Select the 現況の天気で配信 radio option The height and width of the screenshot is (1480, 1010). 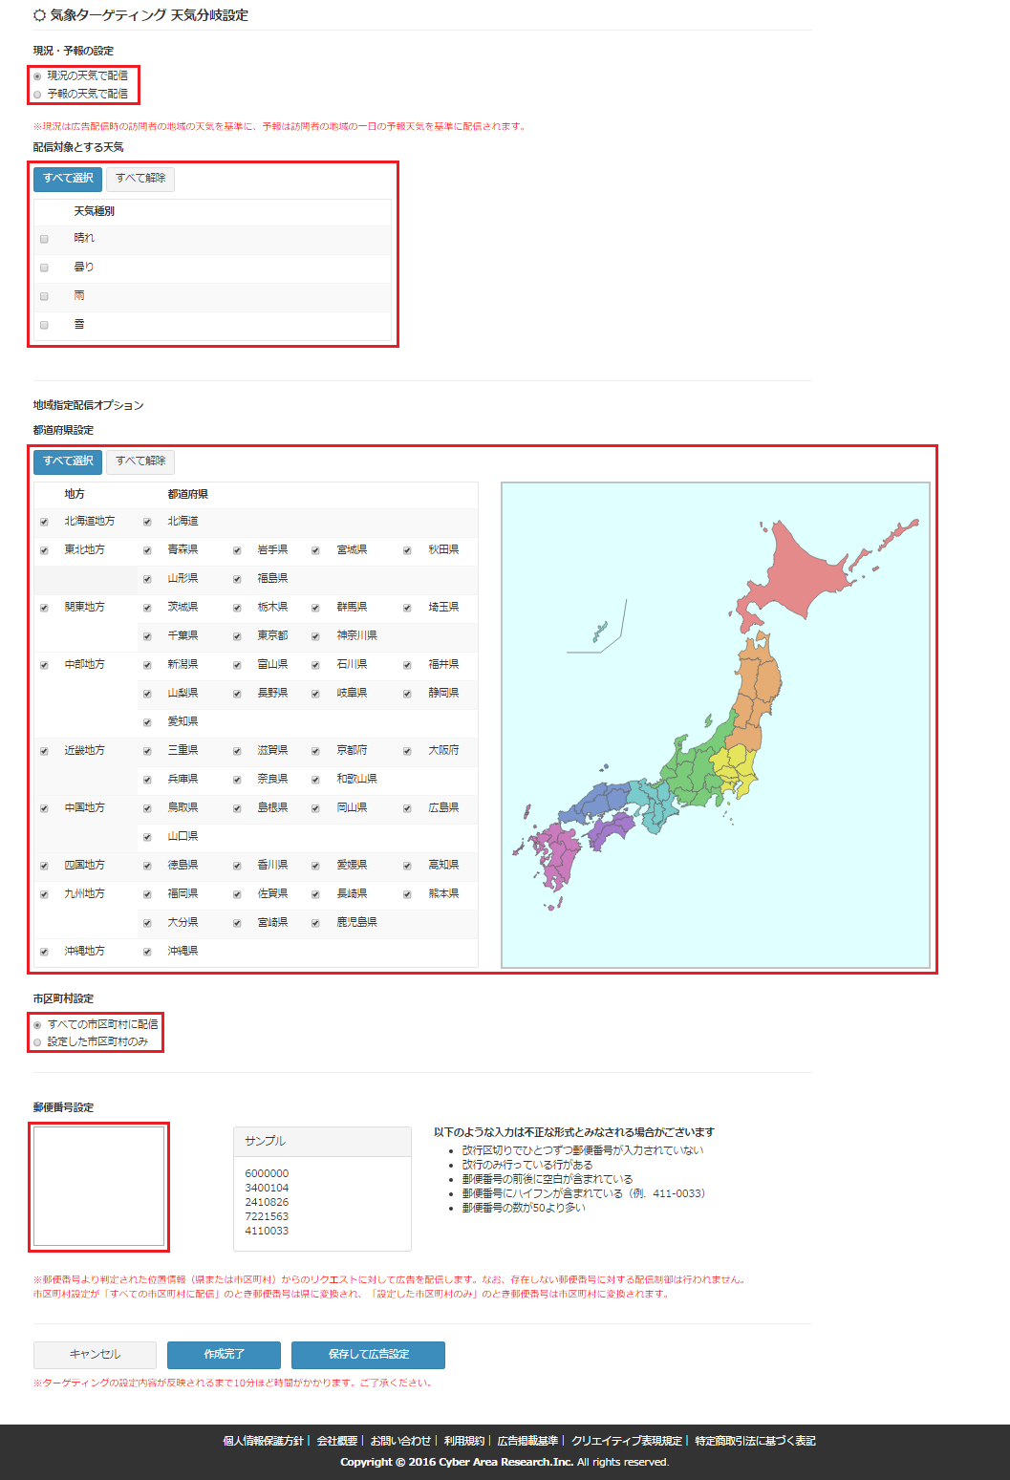pos(37,76)
